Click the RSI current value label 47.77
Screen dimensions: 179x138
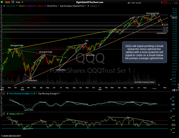click(173, 125)
